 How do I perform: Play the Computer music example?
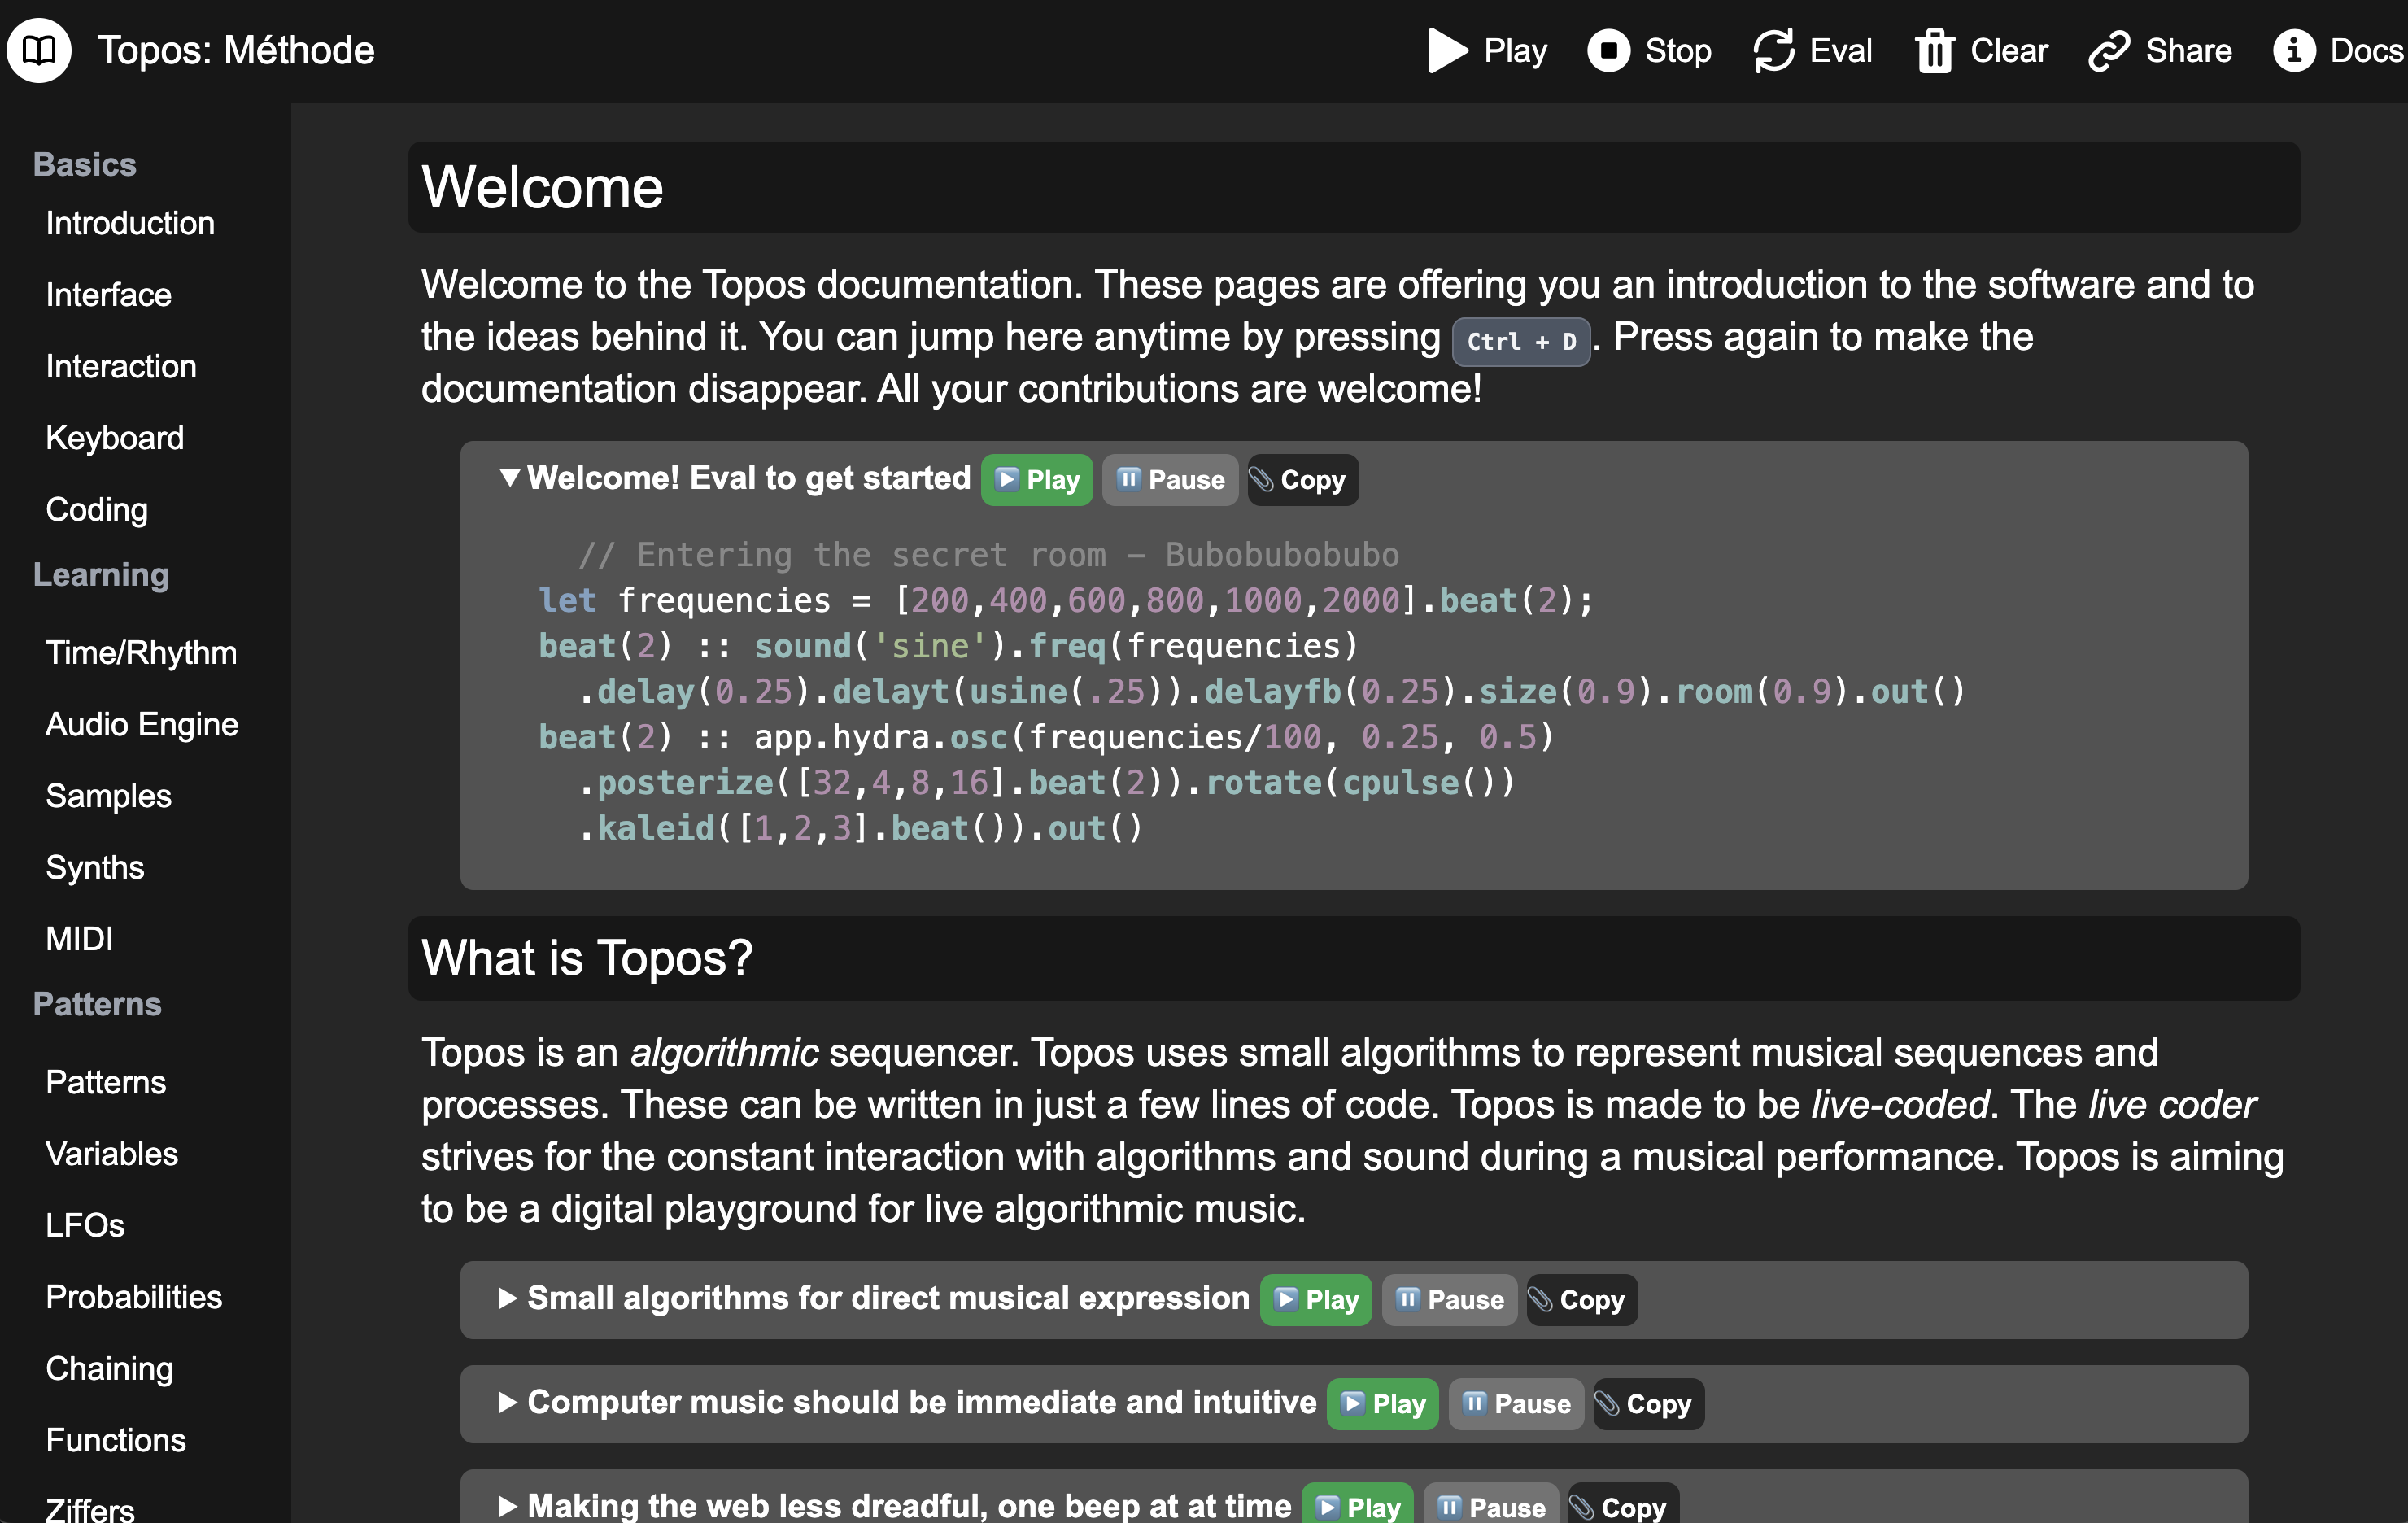(1382, 1404)
